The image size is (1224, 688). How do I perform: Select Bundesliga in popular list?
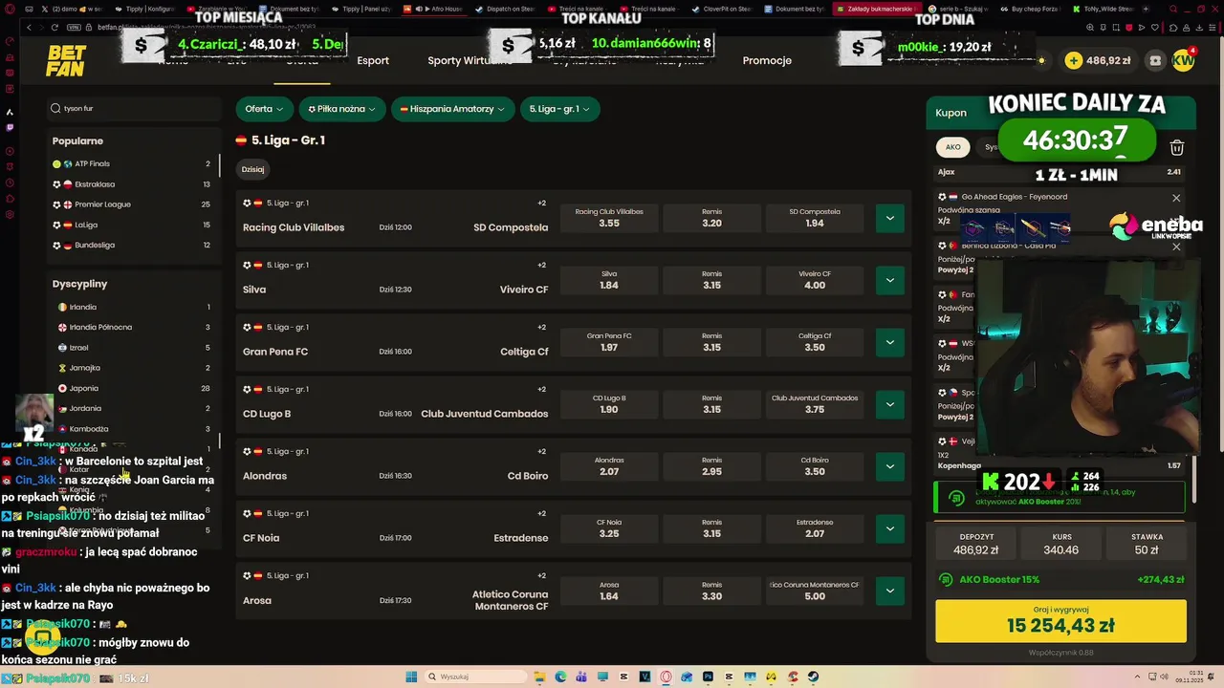132,245
